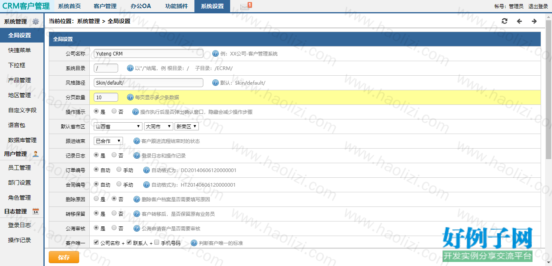
Task: Click the 分页数量 input showing 10
Action: 106,97
